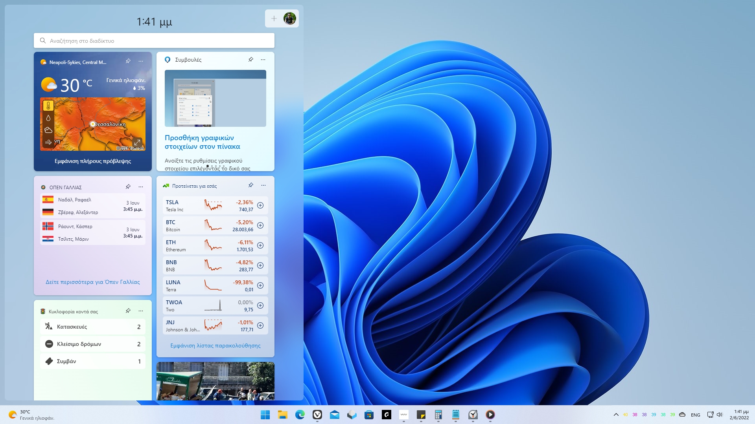Open Κλείσιμο δρόμων traffic item
The image size is (755, 424).
coord(93,344)
